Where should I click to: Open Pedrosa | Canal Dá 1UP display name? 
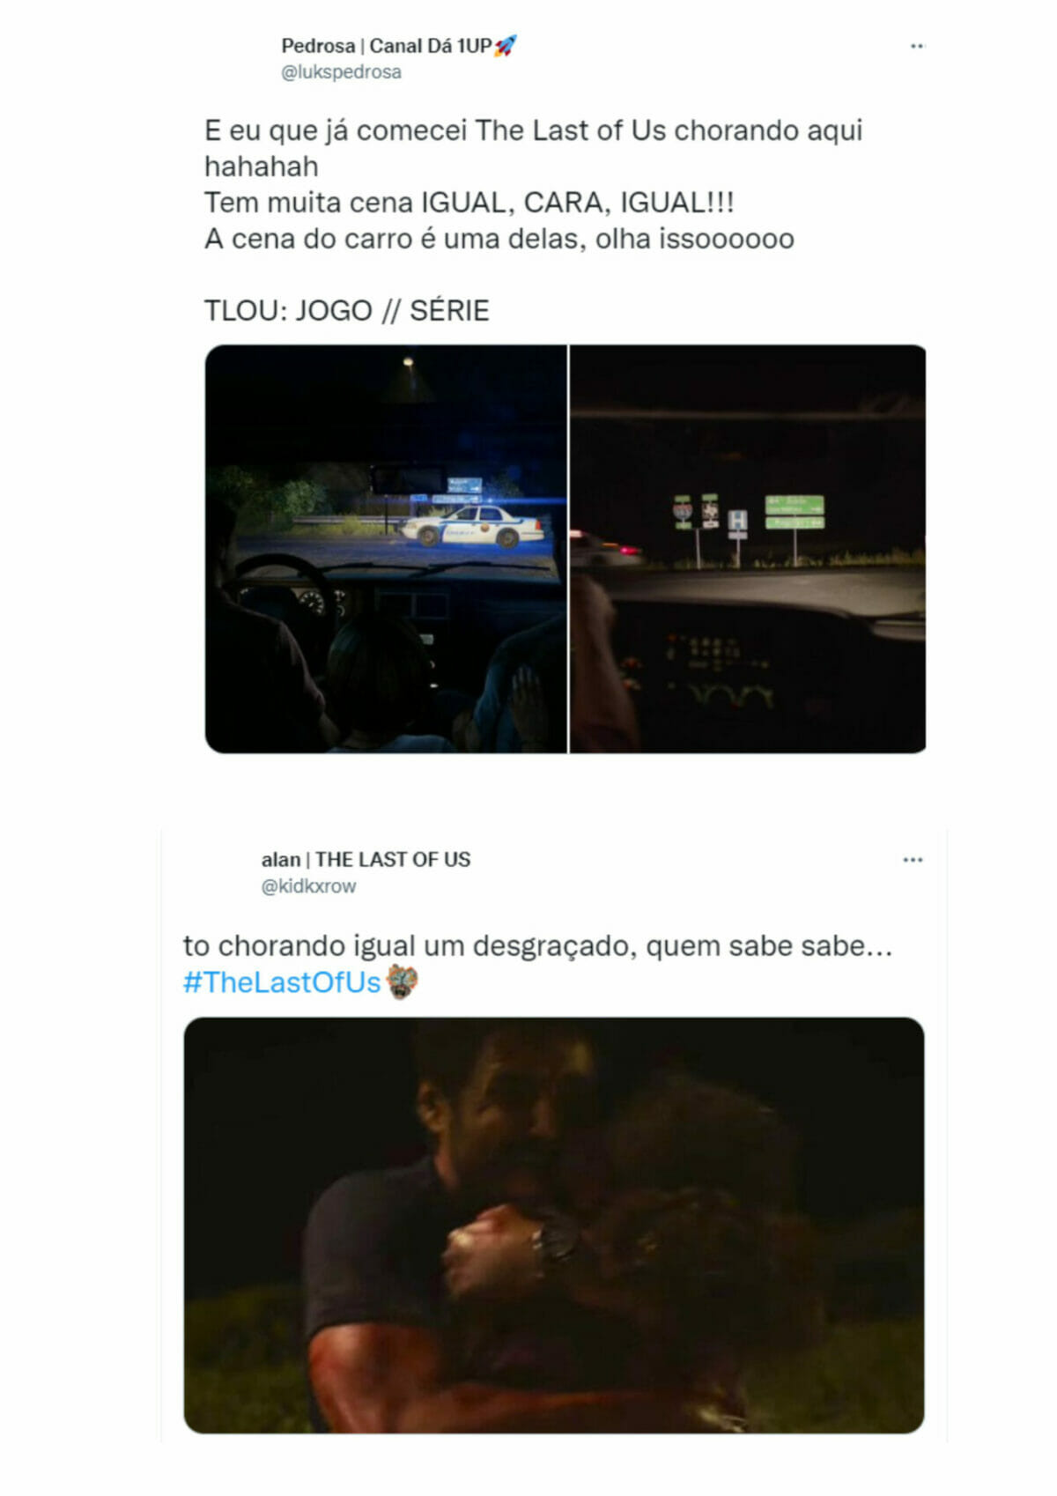[x=386, y=46]
